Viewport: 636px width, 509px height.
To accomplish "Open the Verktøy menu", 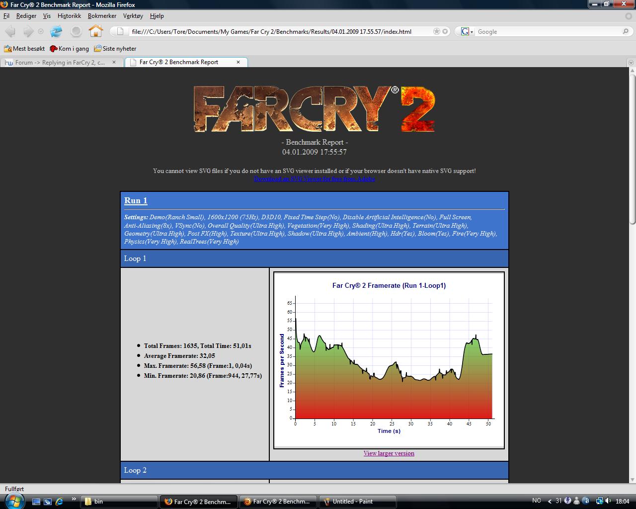I will [x=133, y=16].
